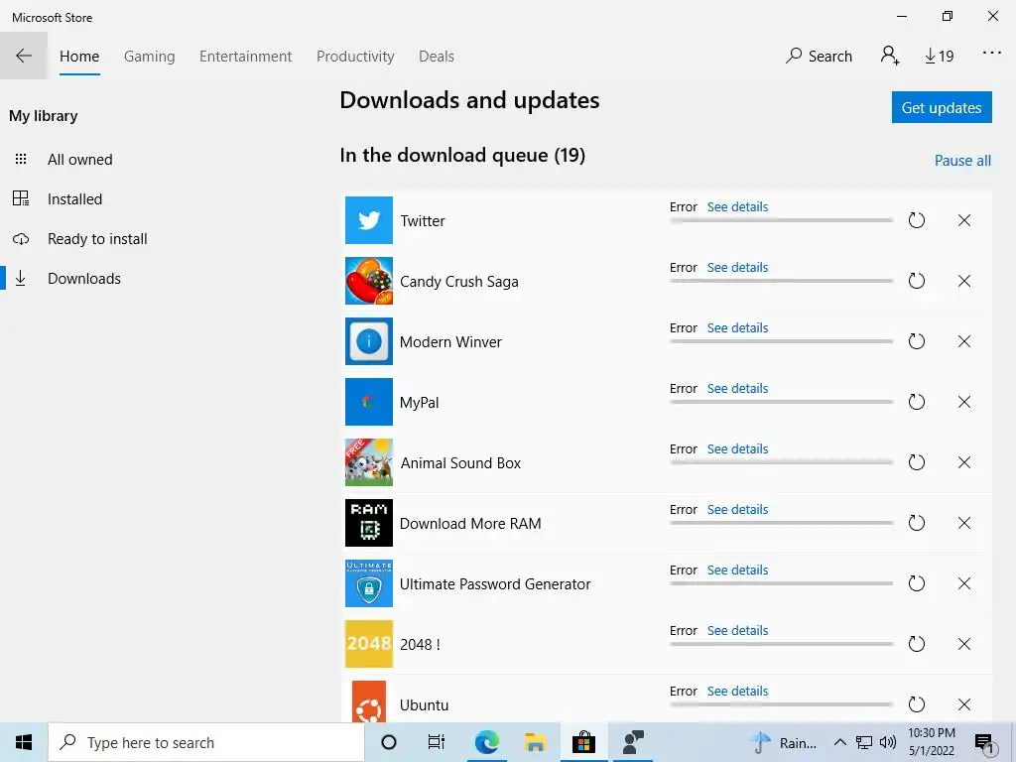Open the Ultimate Password Generator icon

tap(369, 583)
